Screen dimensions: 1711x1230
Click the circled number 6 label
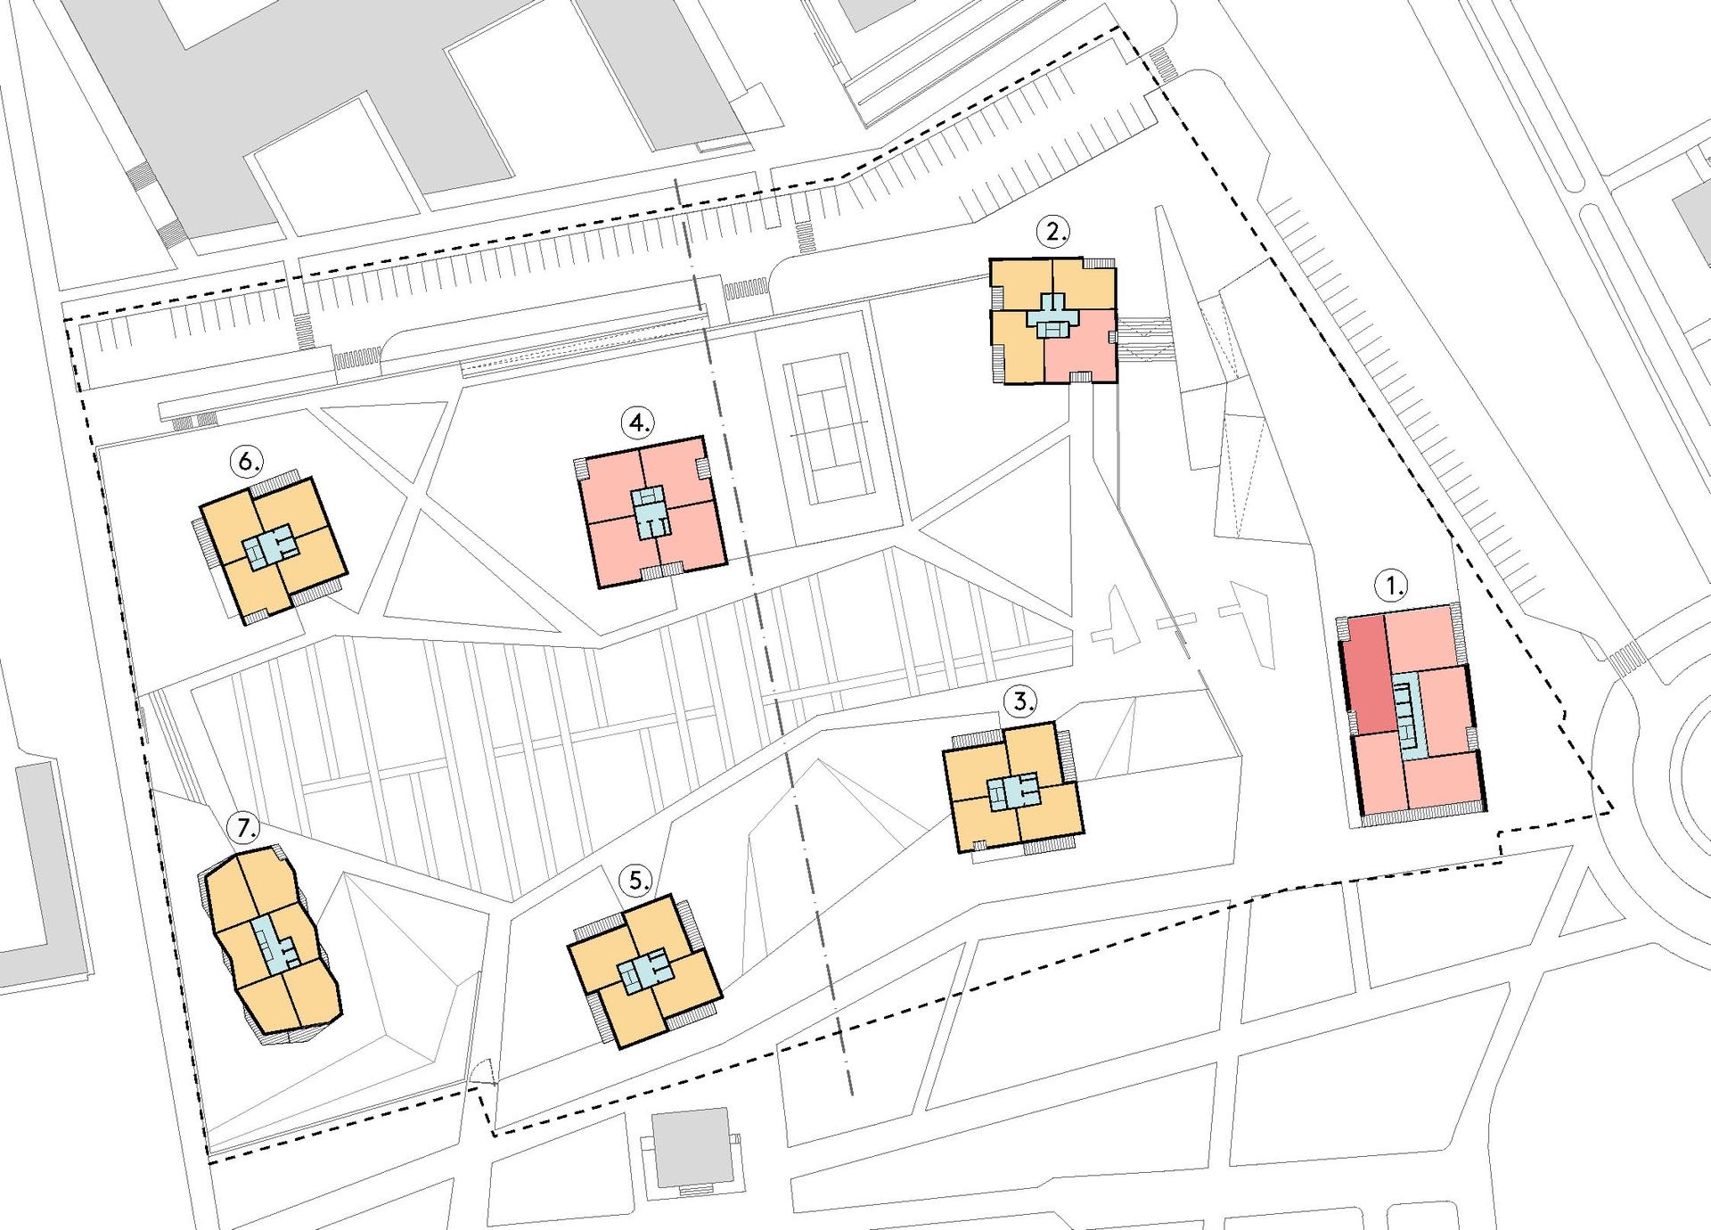pos(246,461)
